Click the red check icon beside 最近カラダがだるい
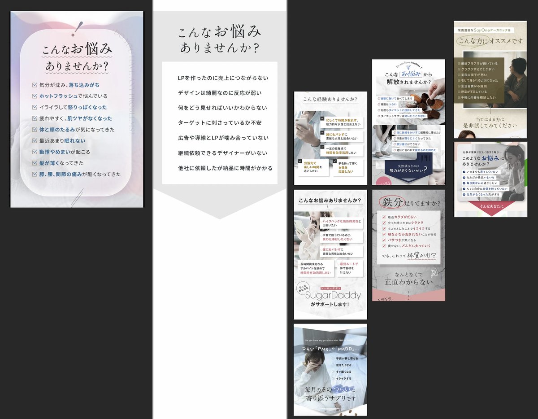 click(x=384, y=217)
